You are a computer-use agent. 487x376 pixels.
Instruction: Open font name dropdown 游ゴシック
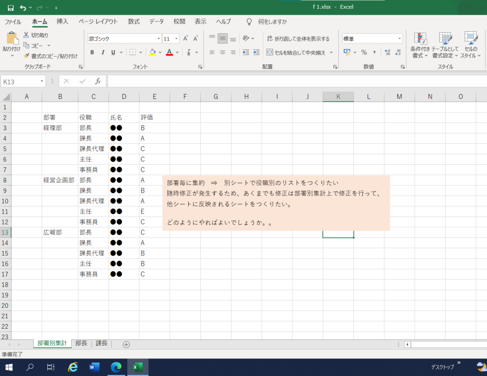158,39
